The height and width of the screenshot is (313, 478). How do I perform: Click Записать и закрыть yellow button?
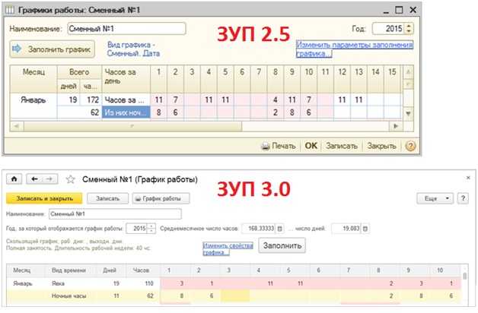point(44,198)
